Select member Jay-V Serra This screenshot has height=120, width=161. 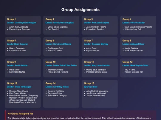[130, 70]
